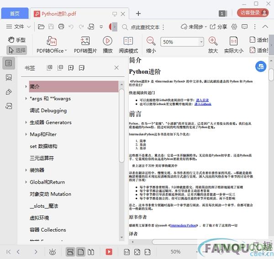274x259 pixels.
Task: Open the comment feedback icon
Action: [244, 27]
